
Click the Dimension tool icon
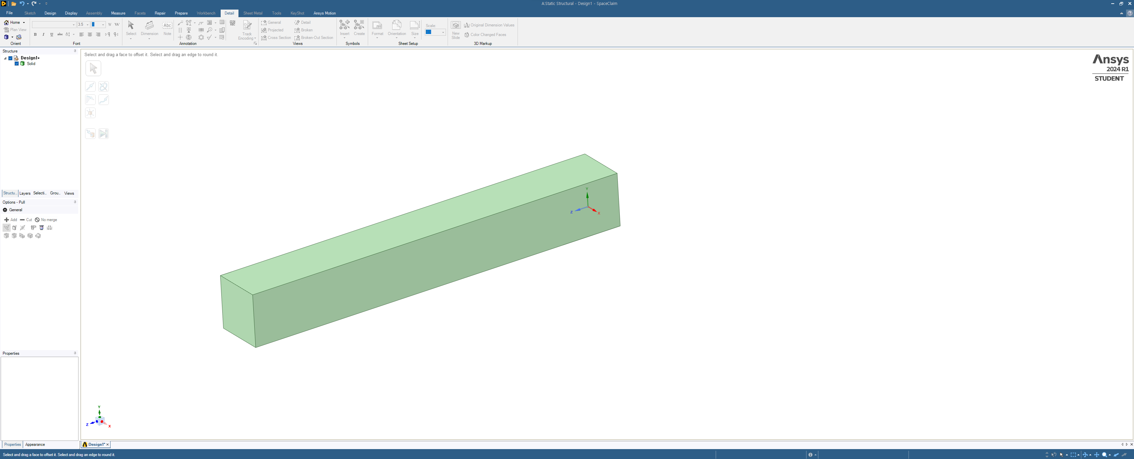pos(149,25)
